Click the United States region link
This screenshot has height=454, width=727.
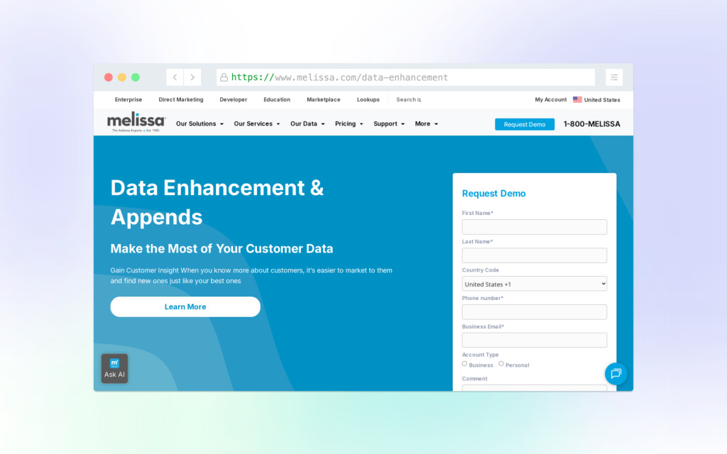pos(602,99)
